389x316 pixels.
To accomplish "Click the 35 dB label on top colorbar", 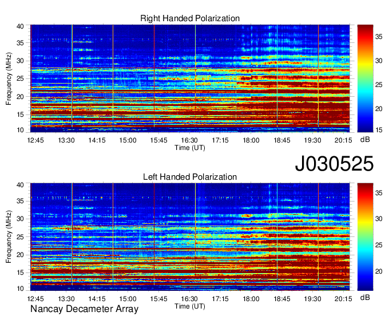I will (379, 37).
